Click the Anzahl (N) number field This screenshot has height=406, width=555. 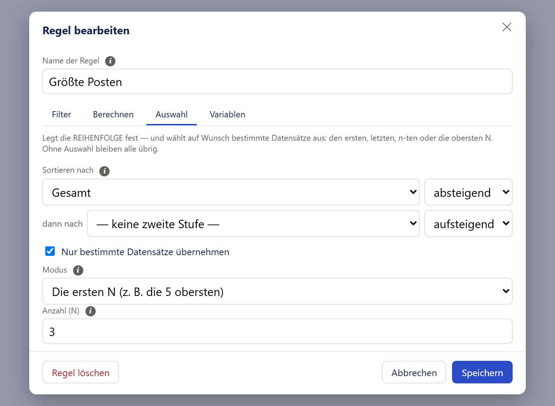click(x=277, y=331)
